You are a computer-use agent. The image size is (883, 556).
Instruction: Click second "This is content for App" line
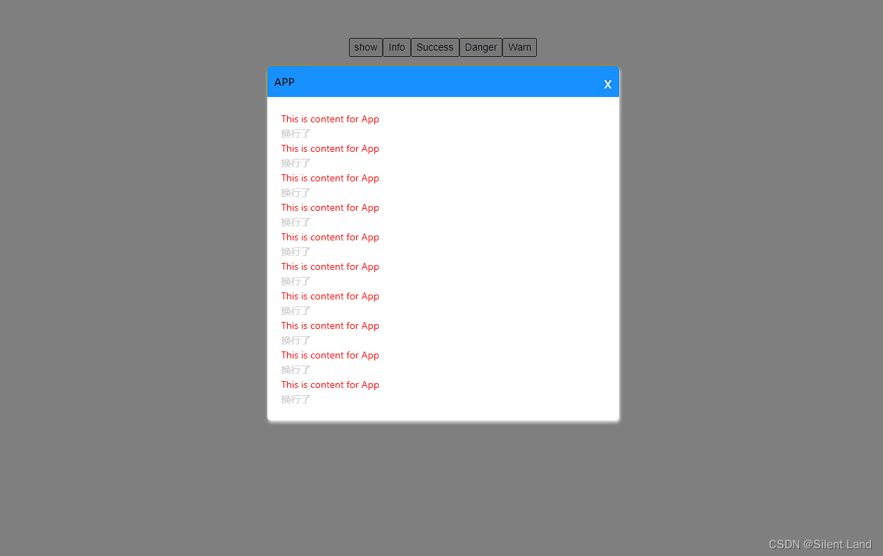click(330, 148)
